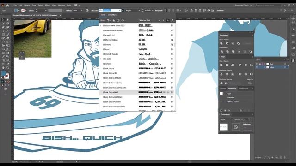Toggle visibility of the Boat layer
The height and width of the screenshot is (166, 296).
257,64
